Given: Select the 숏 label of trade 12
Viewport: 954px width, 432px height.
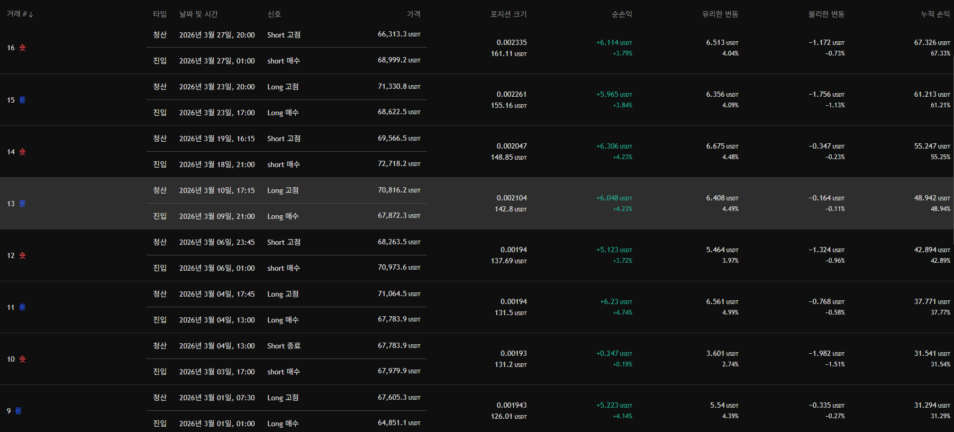Looking at the screenshot, I should point(22,255).
